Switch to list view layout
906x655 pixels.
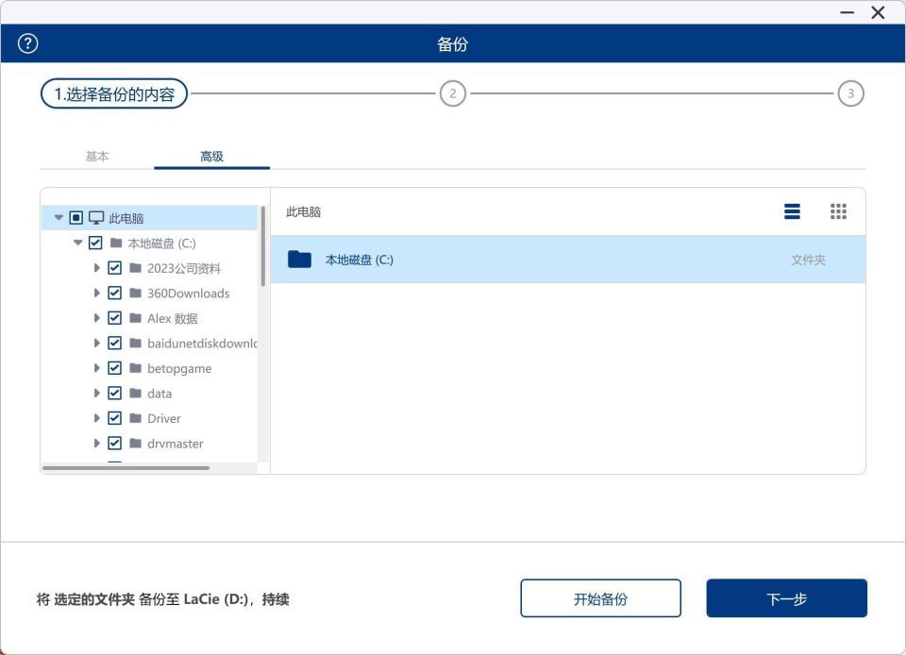point(792,211)
